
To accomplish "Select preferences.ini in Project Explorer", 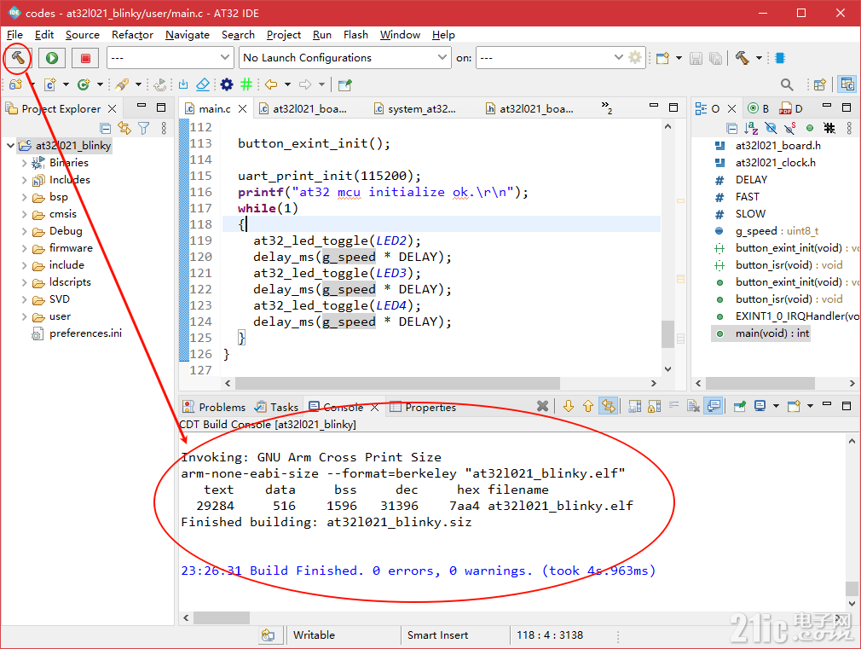I will tap(77, 333).
